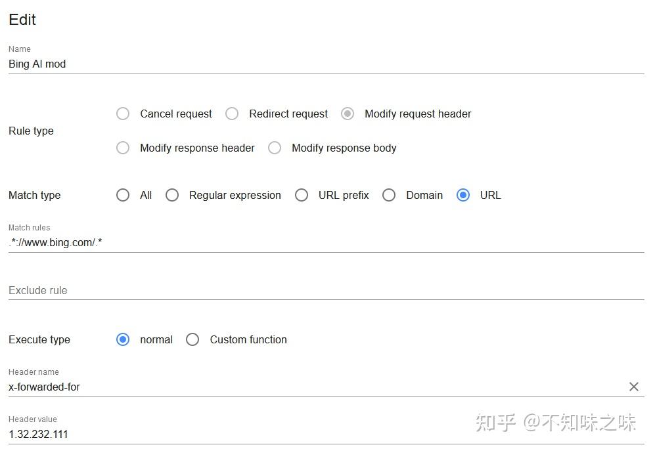Image resolution: width=653 pixels, height=449 pixels.
Task: Pick Domain match type
Action: [x=389, y=195]
